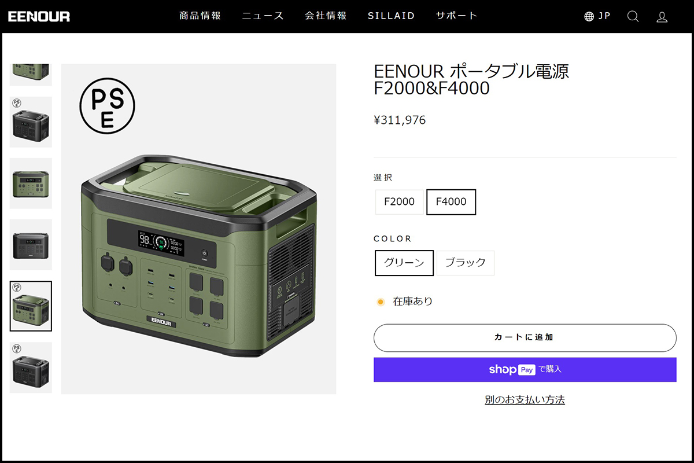Select the F4000 model option

451,202
